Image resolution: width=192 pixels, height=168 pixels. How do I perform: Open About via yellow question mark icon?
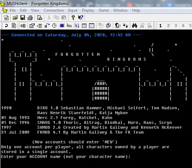[73, 18]
